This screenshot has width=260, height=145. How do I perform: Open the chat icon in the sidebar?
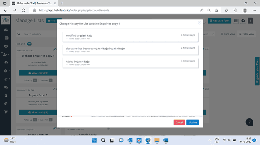click(x=6, y=87)
